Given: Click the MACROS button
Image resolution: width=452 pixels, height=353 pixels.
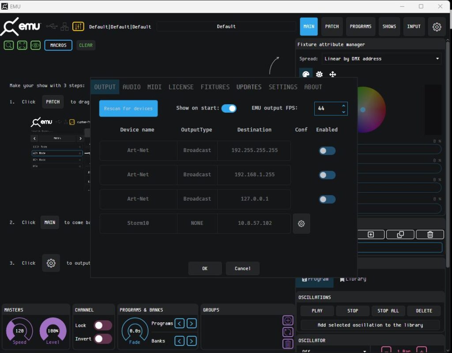Looking at the screenshot, I should pos(58,46).
